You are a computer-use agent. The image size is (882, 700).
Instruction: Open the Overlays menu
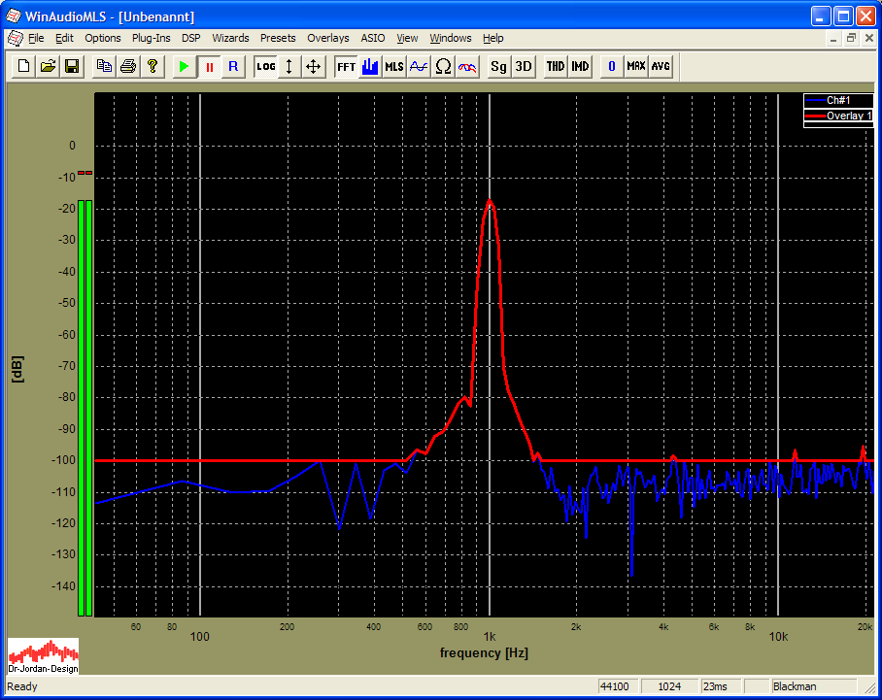coord(327,38)
